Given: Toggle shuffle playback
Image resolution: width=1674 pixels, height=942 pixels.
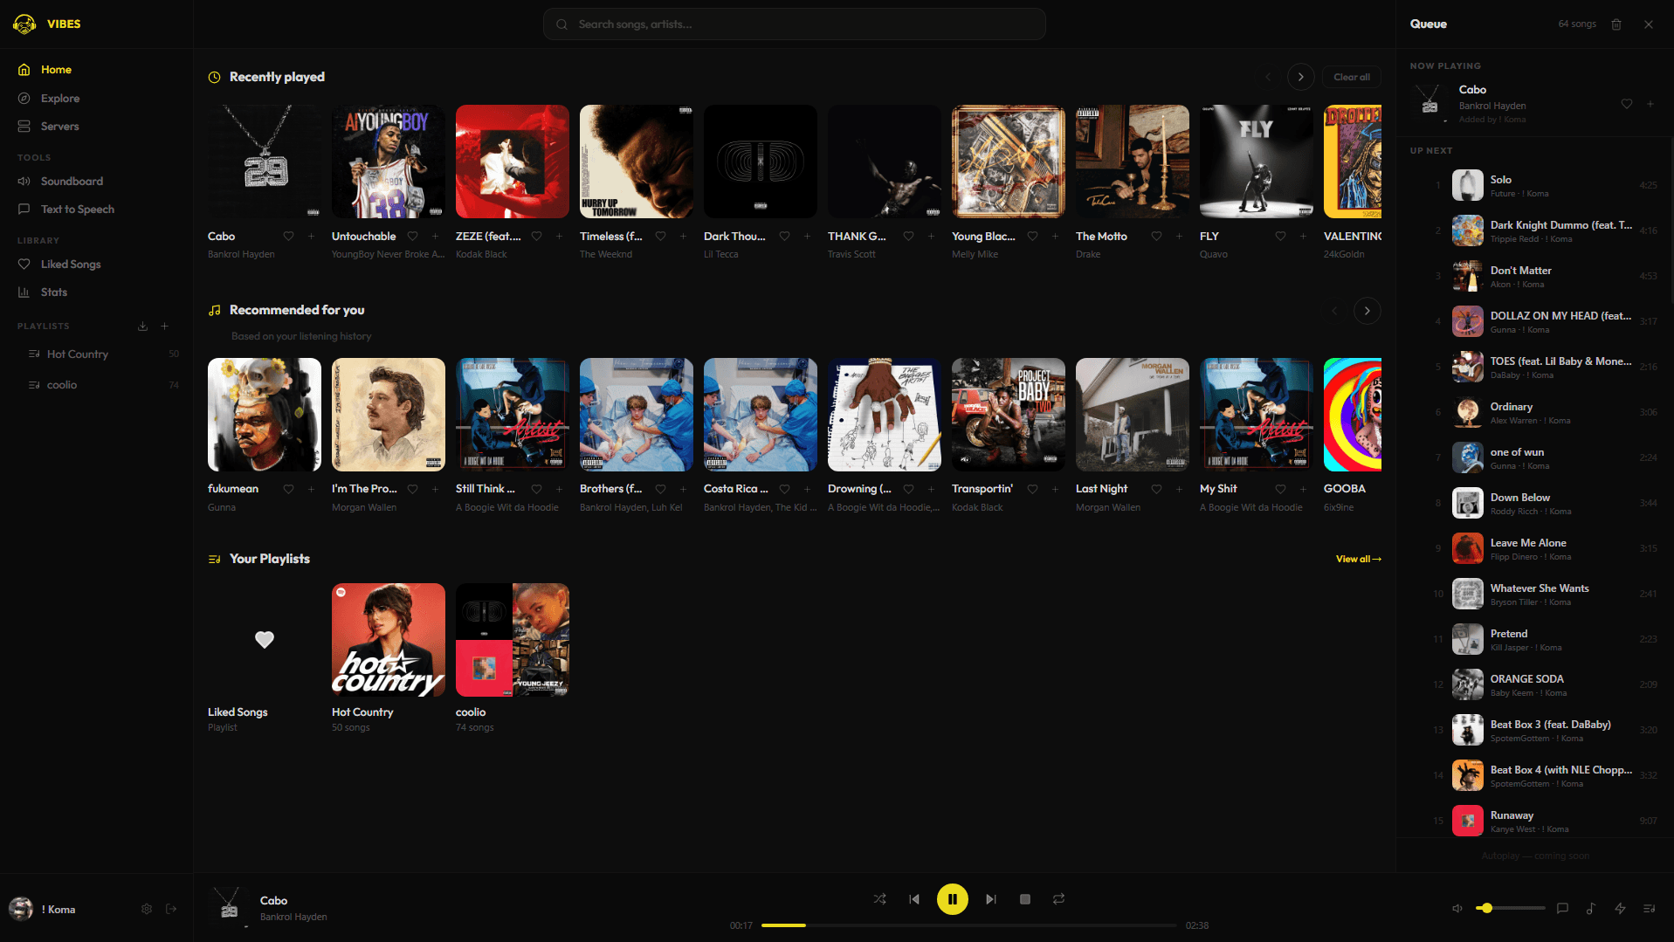Looking at the screenshot, I should 879,898.
